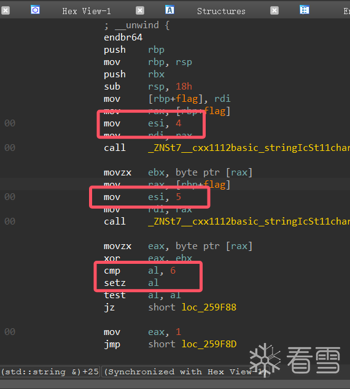Click the '(std::string &)+25' status bar field
The height and width of the screenshot is (389, 350).
50,372
